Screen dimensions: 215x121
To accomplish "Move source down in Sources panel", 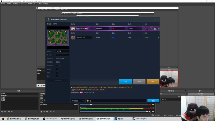I will pyautogui.click(x=54, y=111).
